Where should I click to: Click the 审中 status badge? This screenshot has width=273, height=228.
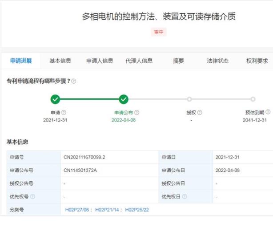point(159,32)
